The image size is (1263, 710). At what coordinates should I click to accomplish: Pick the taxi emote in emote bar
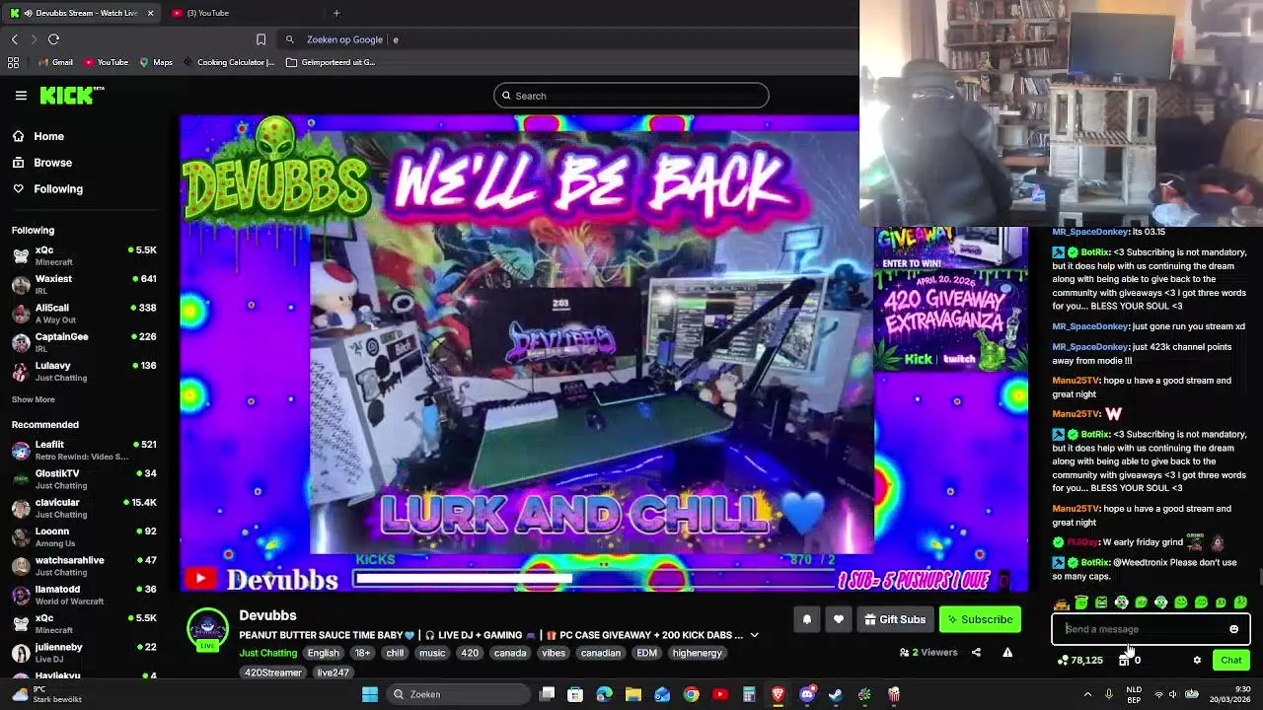(1061, 603)
